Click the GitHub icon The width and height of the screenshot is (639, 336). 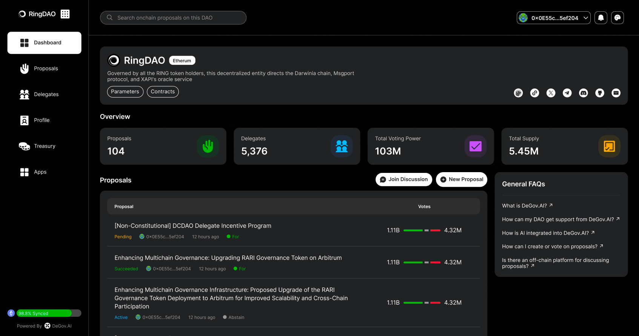pyautogui.click(x=599, y=93)
